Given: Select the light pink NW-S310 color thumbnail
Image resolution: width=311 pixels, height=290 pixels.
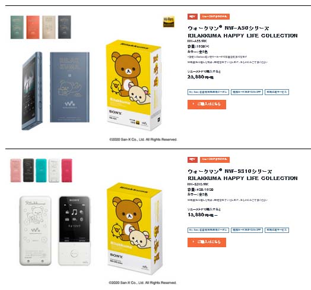Looking at the screenshot, I should [x=15, y=171].
